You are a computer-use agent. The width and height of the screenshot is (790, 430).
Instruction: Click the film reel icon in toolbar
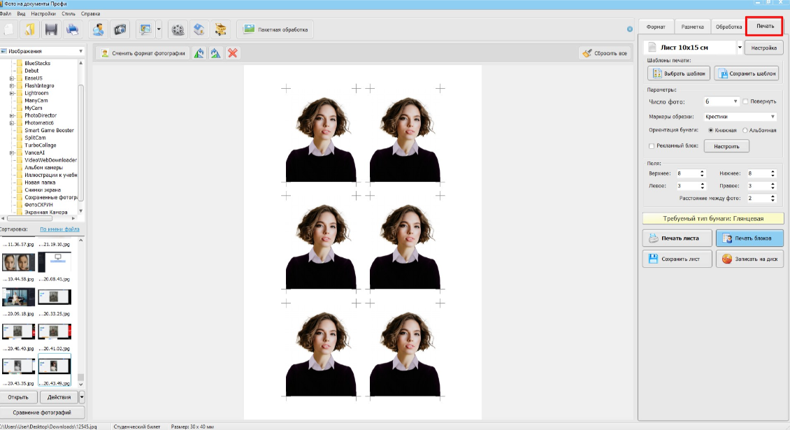pos(178,29)
